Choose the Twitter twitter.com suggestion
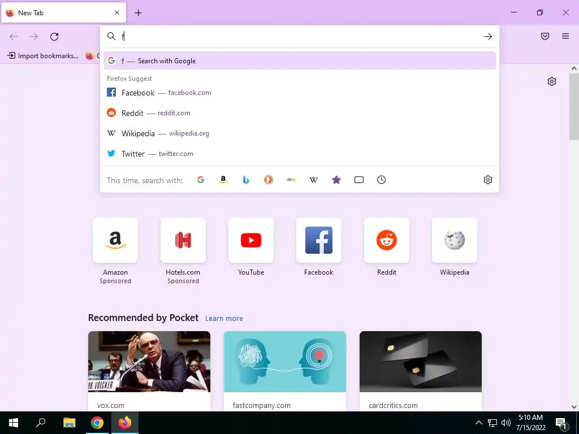579x434 pixels. (300, 154)
